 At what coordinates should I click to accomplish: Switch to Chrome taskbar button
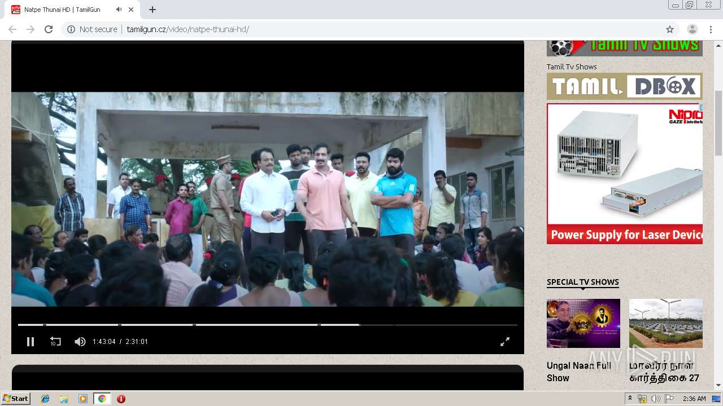click(102, 399)
